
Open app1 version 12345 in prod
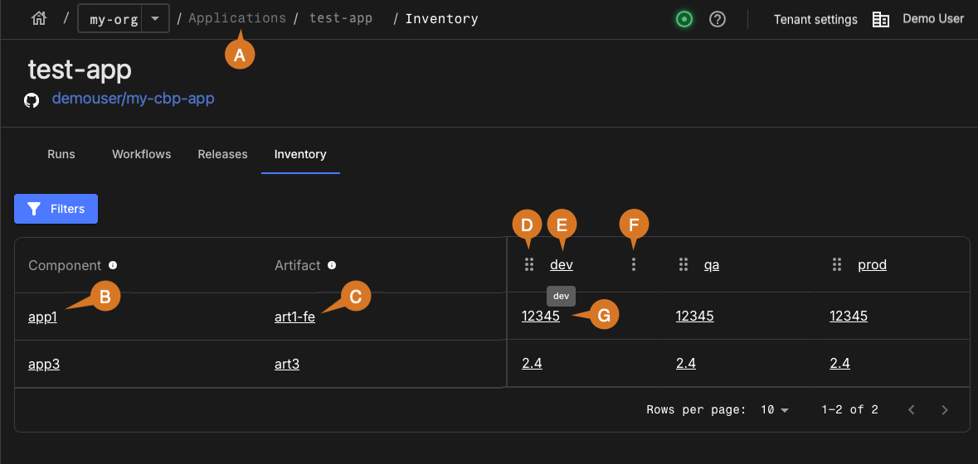tap(849, 317)
